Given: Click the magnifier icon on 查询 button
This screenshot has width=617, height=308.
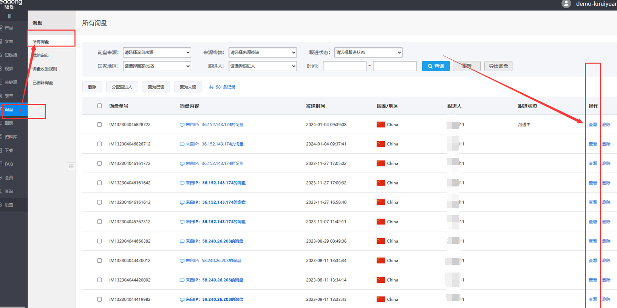Looking at the screenshot, I should 430,66.
